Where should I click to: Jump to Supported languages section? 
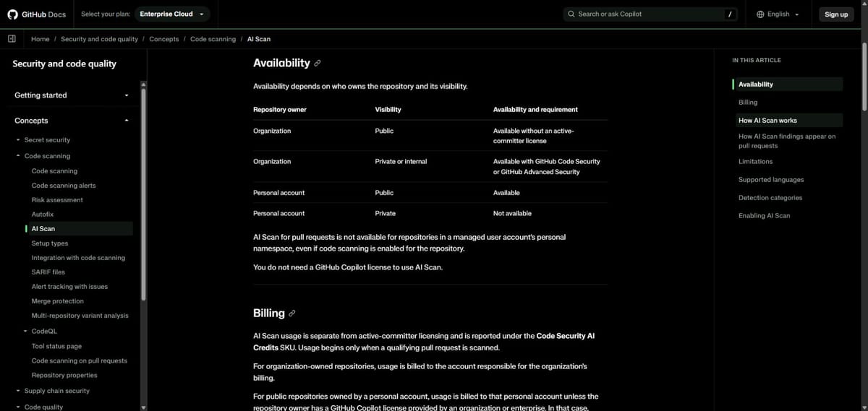(771, 180)
